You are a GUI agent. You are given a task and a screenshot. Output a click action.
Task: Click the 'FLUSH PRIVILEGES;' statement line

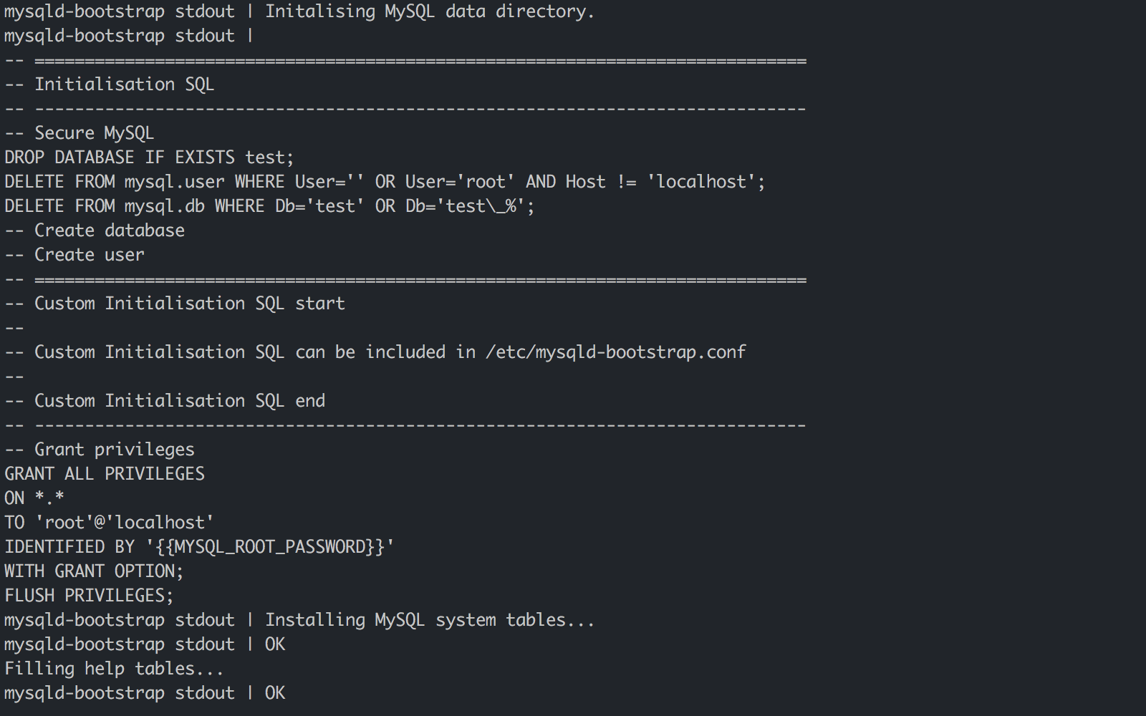pyautogui.click(x=89, y=596)
